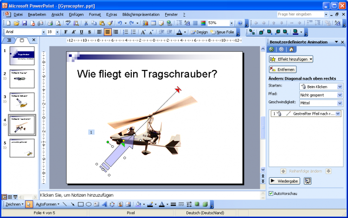Image resolution: width=348 pixels, height=218 pixels.
Task: Expand the Geschwindigkeit dropdown set to Mittel
Action: click(x=340, y=102)
